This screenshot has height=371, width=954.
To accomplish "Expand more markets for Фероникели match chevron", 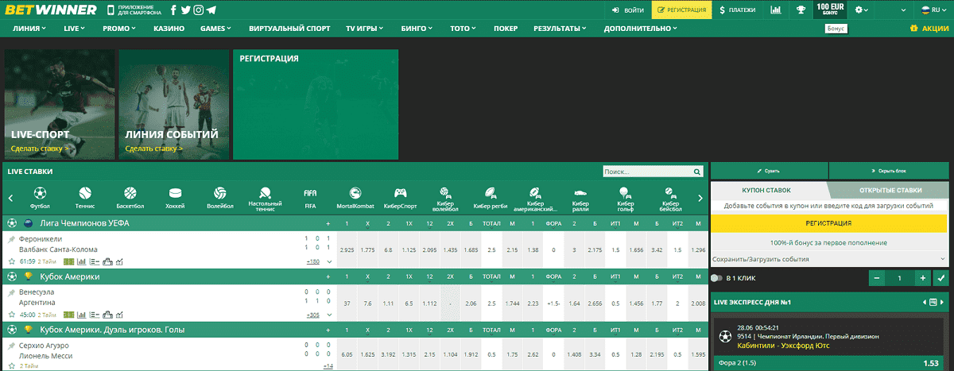I will click(329, 261).
